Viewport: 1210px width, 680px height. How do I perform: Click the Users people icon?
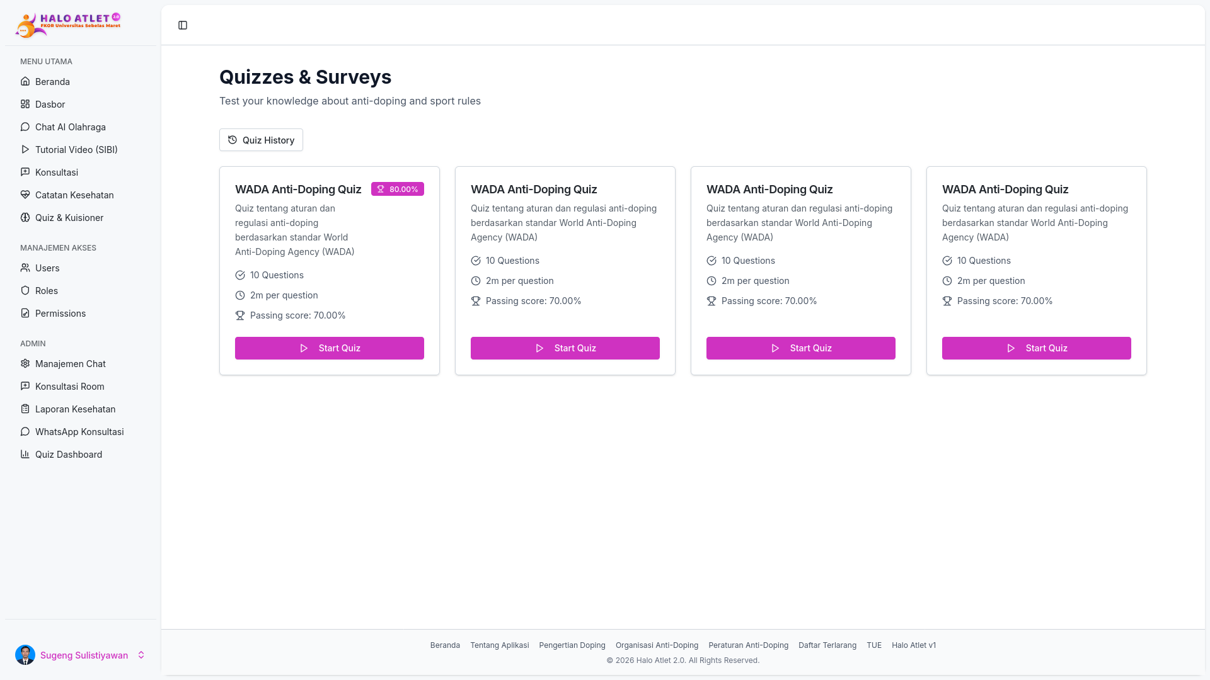click(x=25, y=268)
